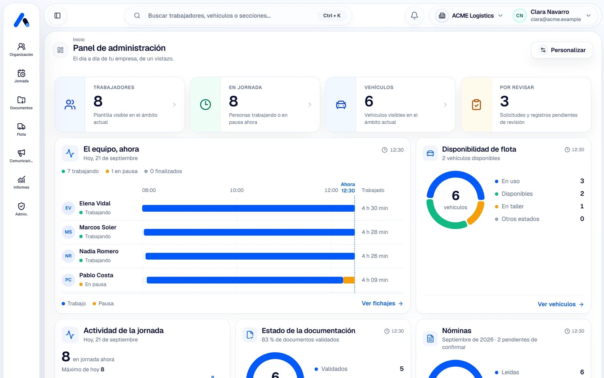This screenshot has height=378, width=604.
Task: Click the Ahora 12:30 timeline marker
Action: pos(348,187)
